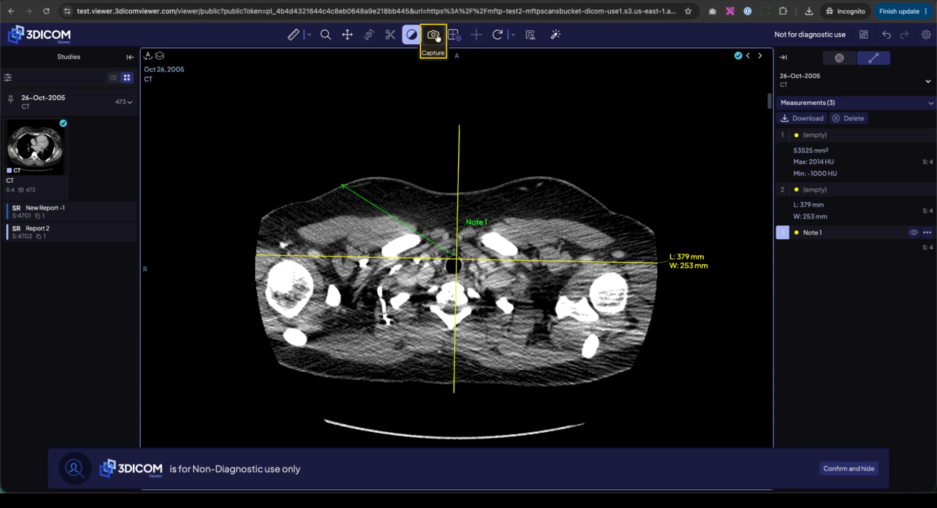Expand the 26-Oct-2005 study chevron in right panel
This screenshot has height=508, width=937.
928,81
